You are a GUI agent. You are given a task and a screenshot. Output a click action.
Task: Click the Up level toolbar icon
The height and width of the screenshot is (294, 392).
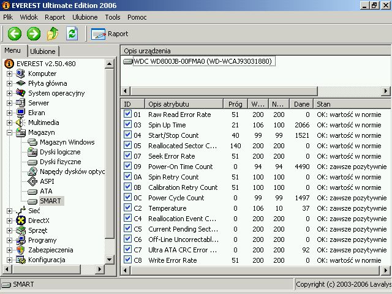point(53,34)
